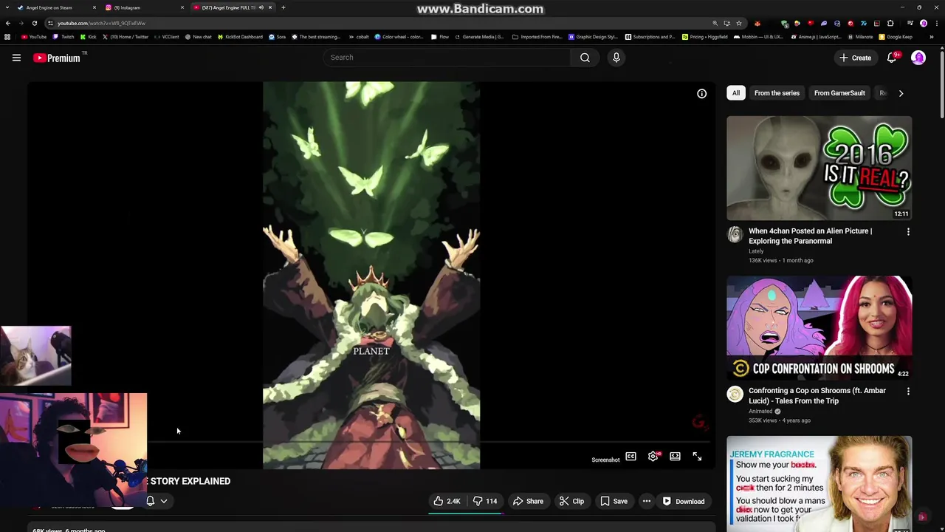The image size is (945, 532).
Task: Take a video Screenshot
Action: pyautogui.click(x=605, y=460)
